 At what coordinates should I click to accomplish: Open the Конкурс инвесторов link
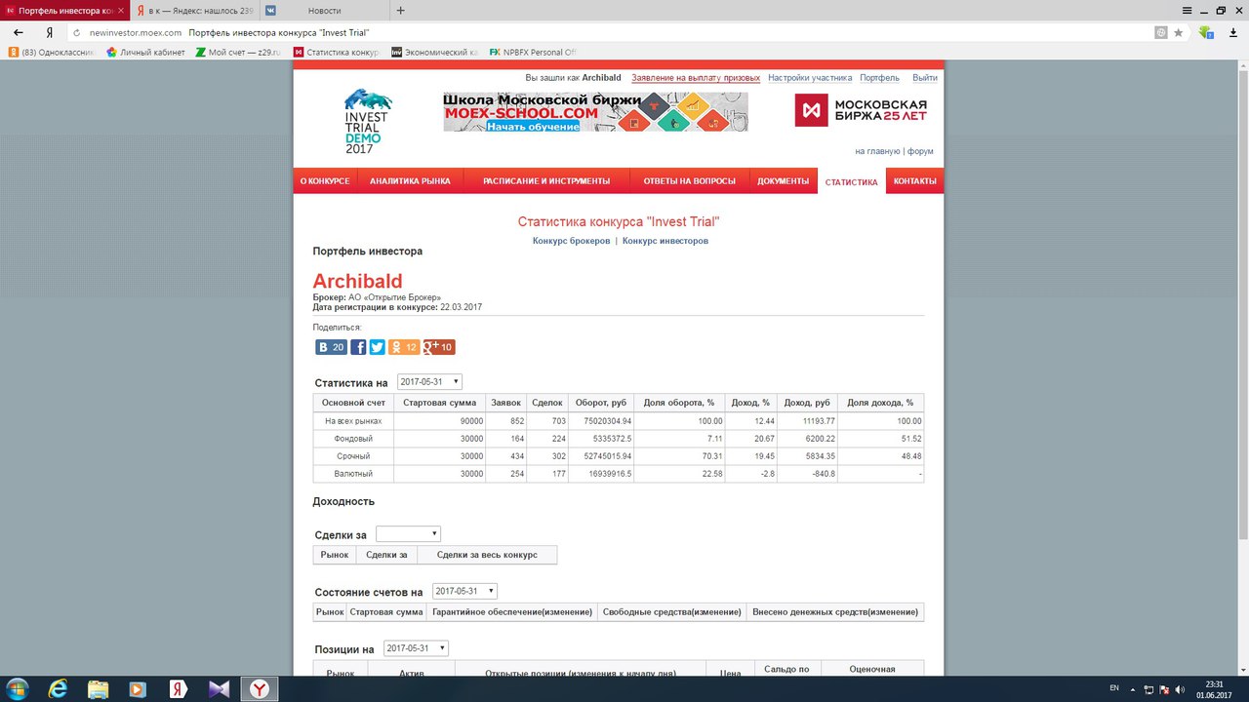tap(665, 241)
